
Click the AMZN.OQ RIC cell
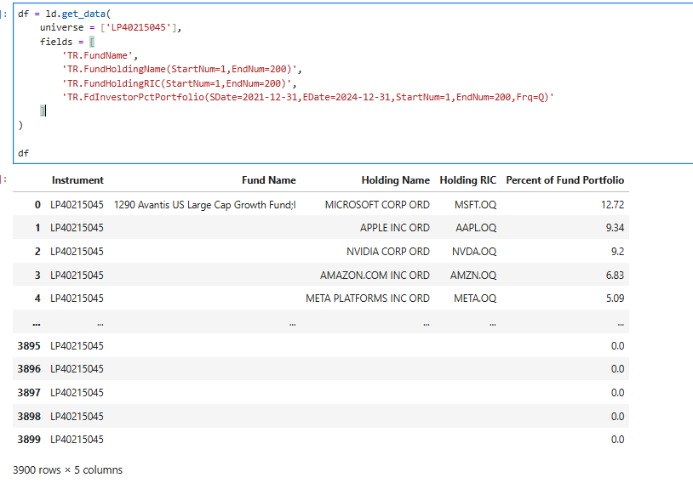(473, 276)
